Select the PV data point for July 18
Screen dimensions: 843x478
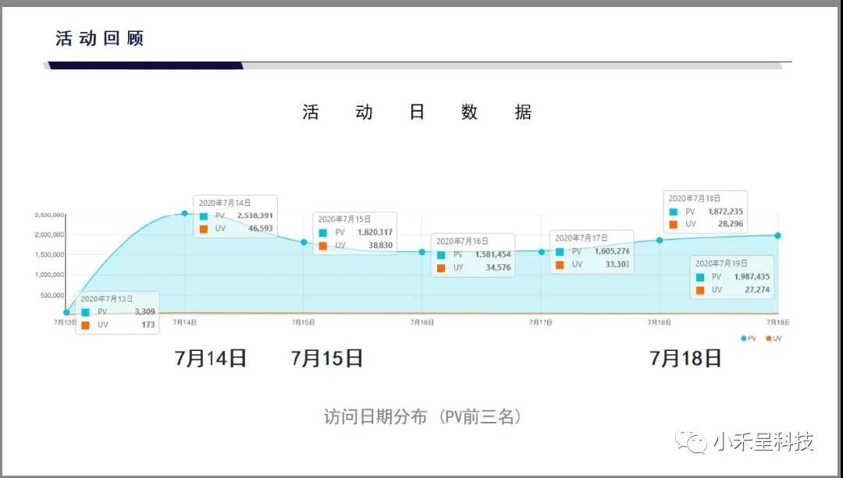pyautogui.click(x=660, y=240)
